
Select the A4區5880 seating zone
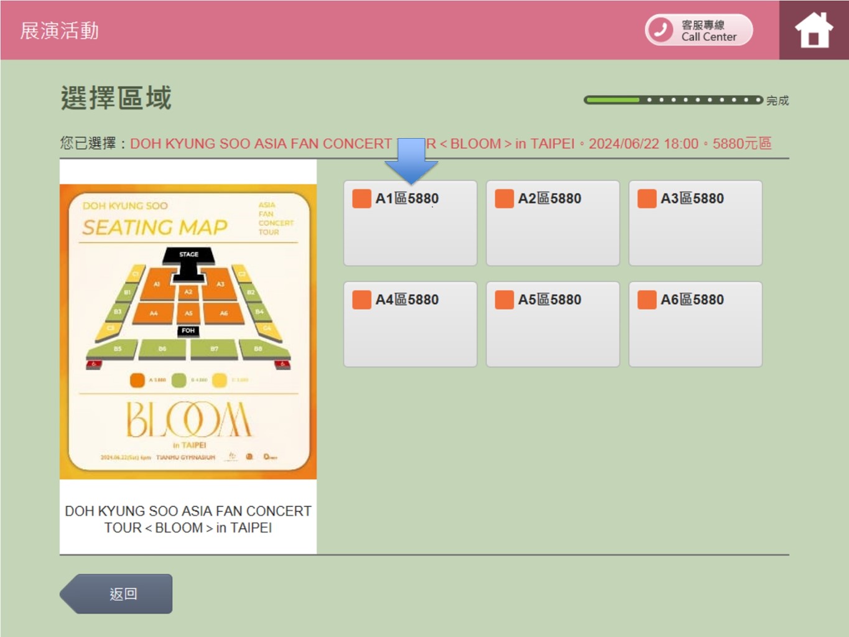pyautogui.click(x=411, y=324)
